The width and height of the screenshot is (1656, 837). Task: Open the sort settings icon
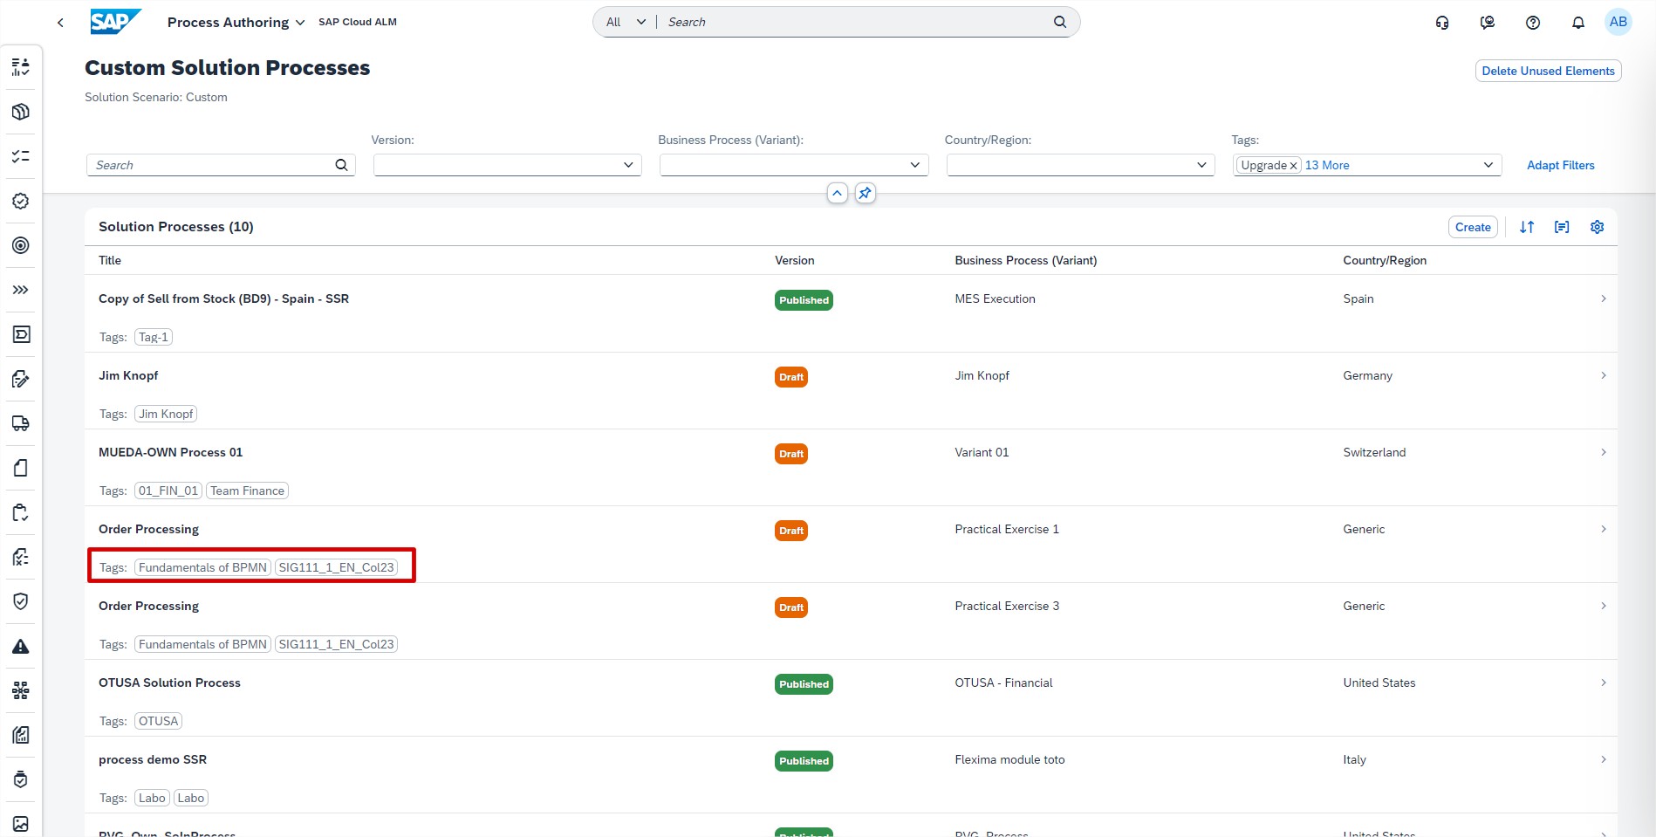1526,227
